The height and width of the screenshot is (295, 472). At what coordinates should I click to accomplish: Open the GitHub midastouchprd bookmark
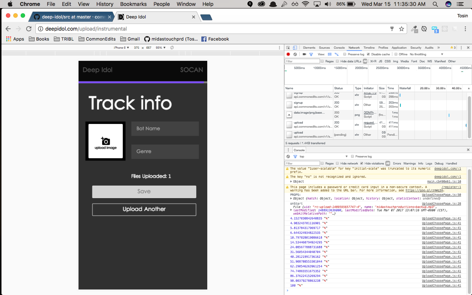[x=171, y=39]
